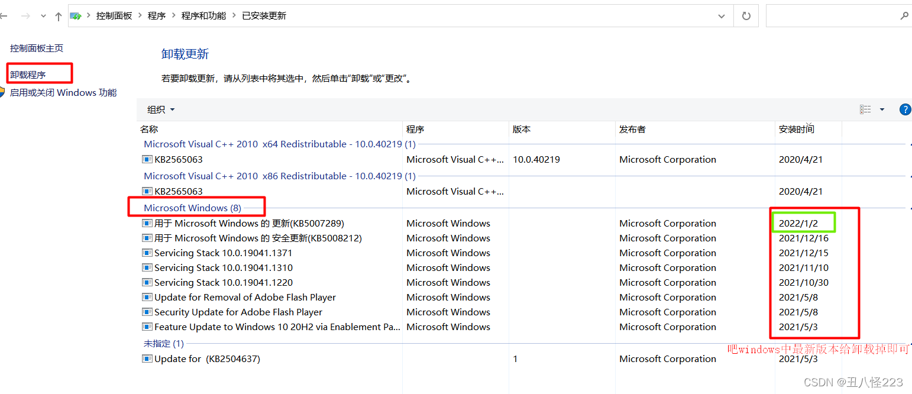The width and height of the screenshot is (912, 394).
Task: Click the 2021/11/10 install date cell
Action: coord(804,267)
